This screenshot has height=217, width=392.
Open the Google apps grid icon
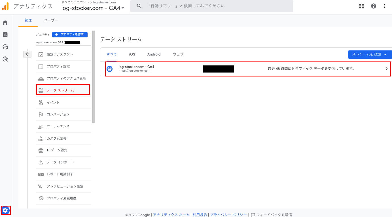pyautogui.click(x=361, y=6)
